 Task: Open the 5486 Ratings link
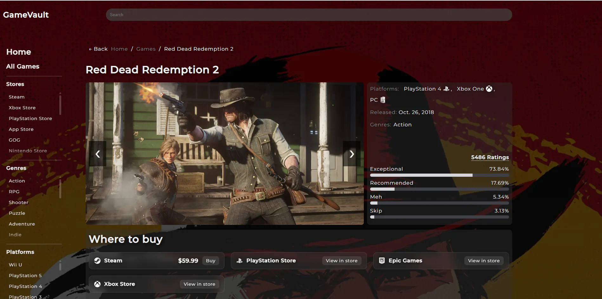point(490,157)
